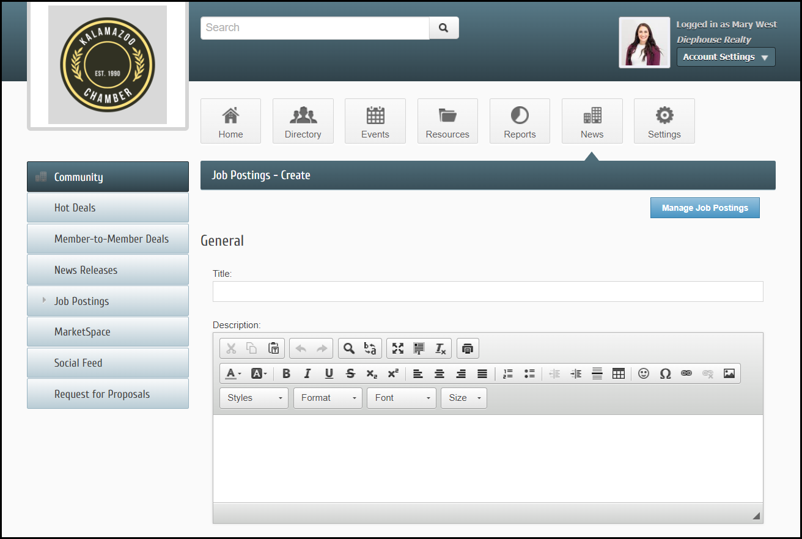
Task: Go to the Home tab
Action: pos(231,121)
